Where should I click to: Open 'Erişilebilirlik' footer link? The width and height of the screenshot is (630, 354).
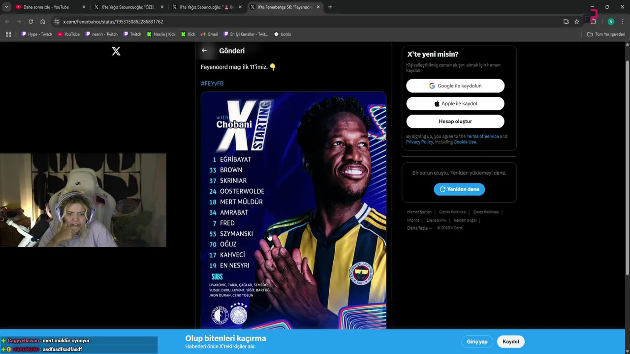coord(437,220)
